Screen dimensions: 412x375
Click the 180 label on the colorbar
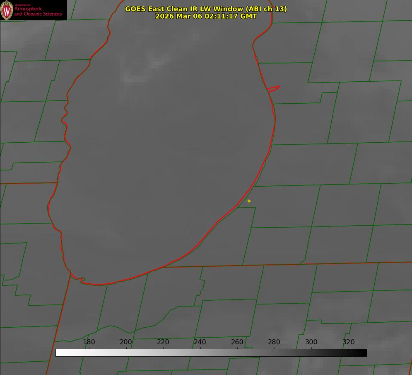(x=89, y=342)
